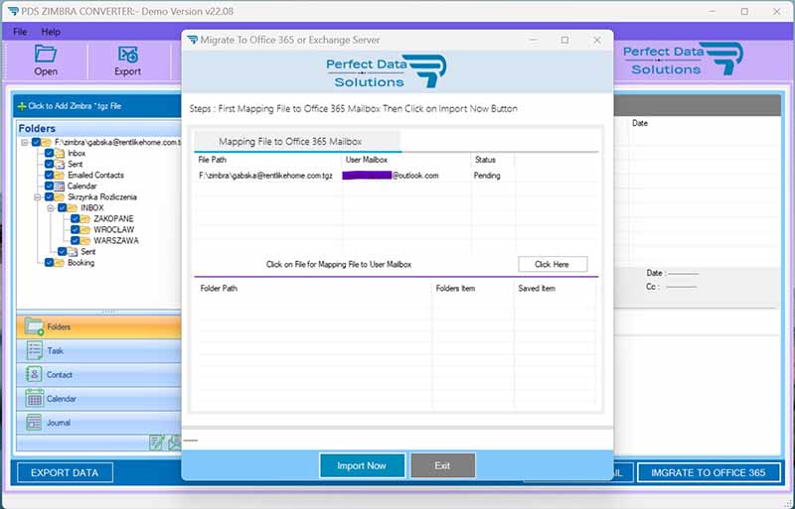Uncheck the WARSZAWA checkbox

click(76, 240)
